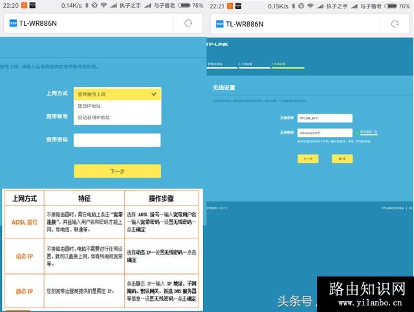
Task: Tap battery icon in left screen status bar
Action: 184,5
